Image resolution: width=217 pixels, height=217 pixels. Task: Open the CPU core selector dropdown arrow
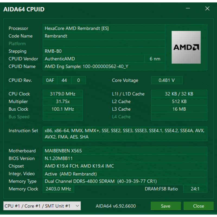[77, 206]
